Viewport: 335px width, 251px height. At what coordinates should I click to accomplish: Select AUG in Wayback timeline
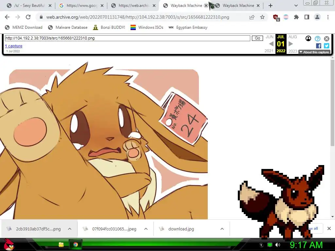[x=292, y=37]
